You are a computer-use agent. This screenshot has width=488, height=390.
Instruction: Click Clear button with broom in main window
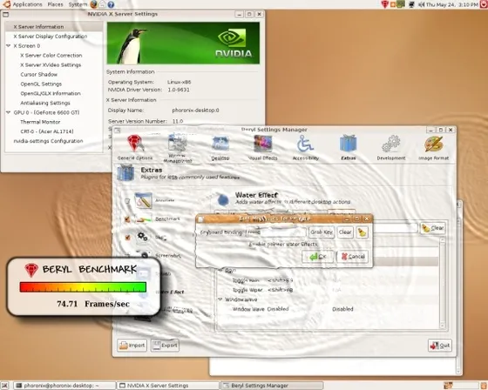pos(432,228)
